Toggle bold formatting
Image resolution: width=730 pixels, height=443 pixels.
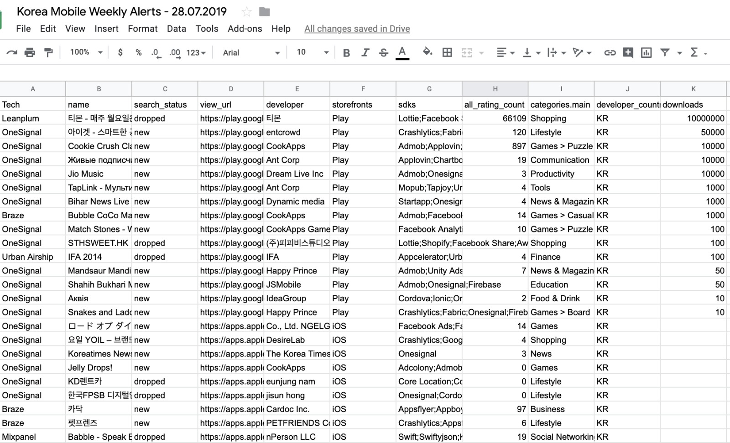tap(346, 53)
